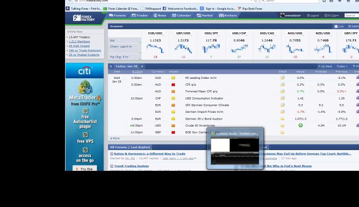The width and height of the screenshot is (359, 207).
Task: Click the clock icon showing 8:22pm
Action: pyautogui.click(x=326, y=16)
